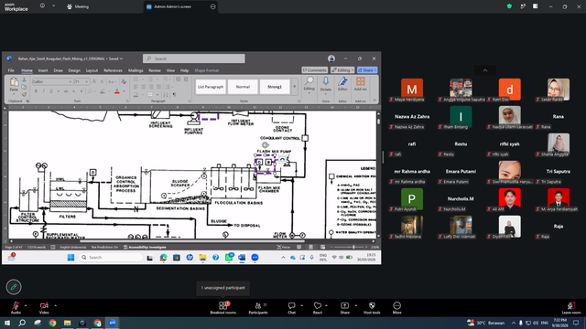Select the Admin Admin's screen tab
586x329 pixels.
click(x=180, y=6)
